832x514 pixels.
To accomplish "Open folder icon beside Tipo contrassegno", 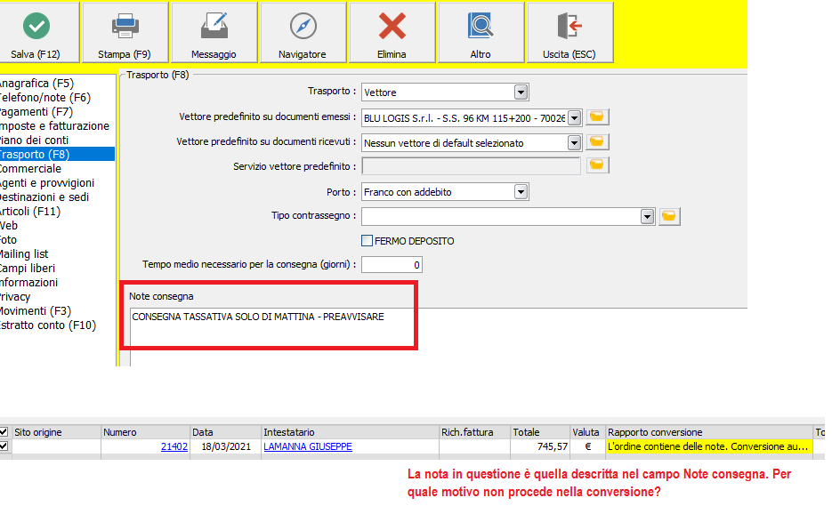I will 669,216.
